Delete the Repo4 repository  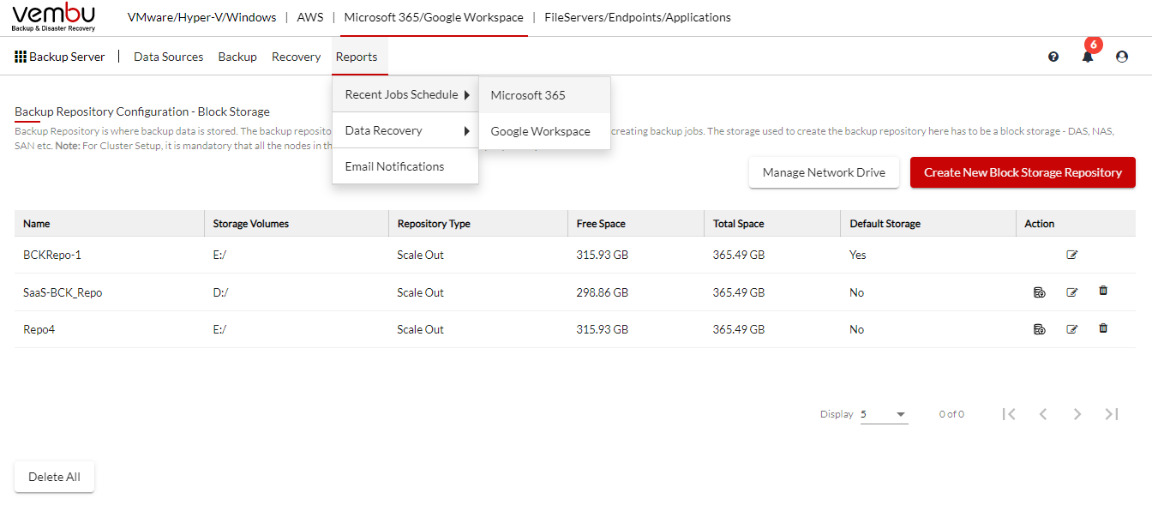1103,328
